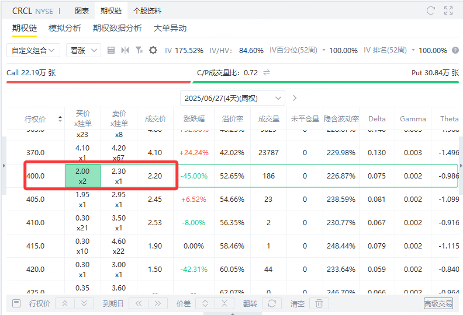Click the +24.24% change value
Screen dimensions: 463x315
(194, 153)
